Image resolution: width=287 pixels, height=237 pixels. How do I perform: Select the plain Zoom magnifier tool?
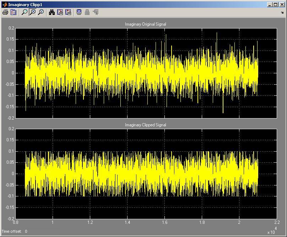click(25, 12)
